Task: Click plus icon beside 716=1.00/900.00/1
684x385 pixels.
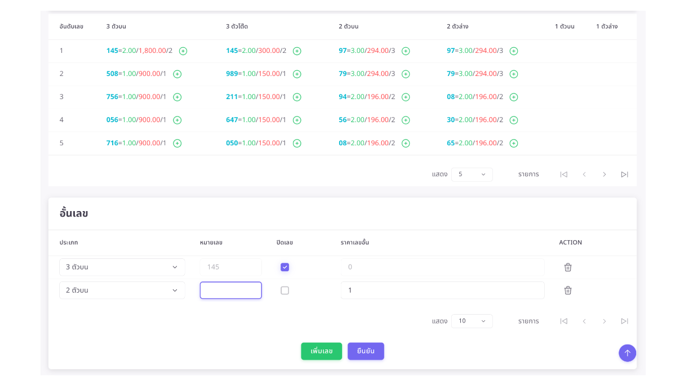Action: click(x=177, y=144)
